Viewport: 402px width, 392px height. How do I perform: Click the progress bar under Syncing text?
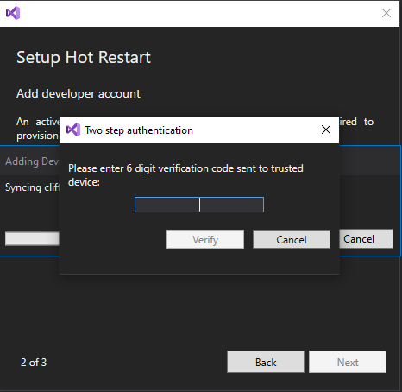click(x=32, y=239)
